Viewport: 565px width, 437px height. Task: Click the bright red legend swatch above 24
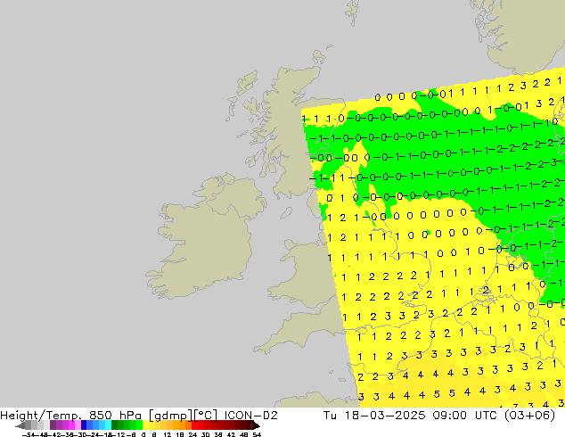pos(194,425)
